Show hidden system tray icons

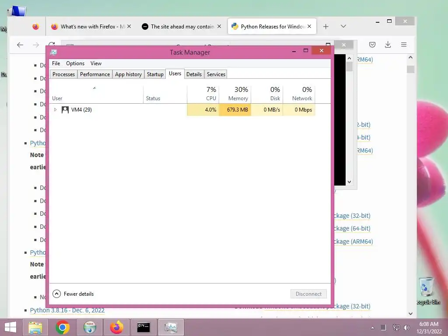[372, 328]
